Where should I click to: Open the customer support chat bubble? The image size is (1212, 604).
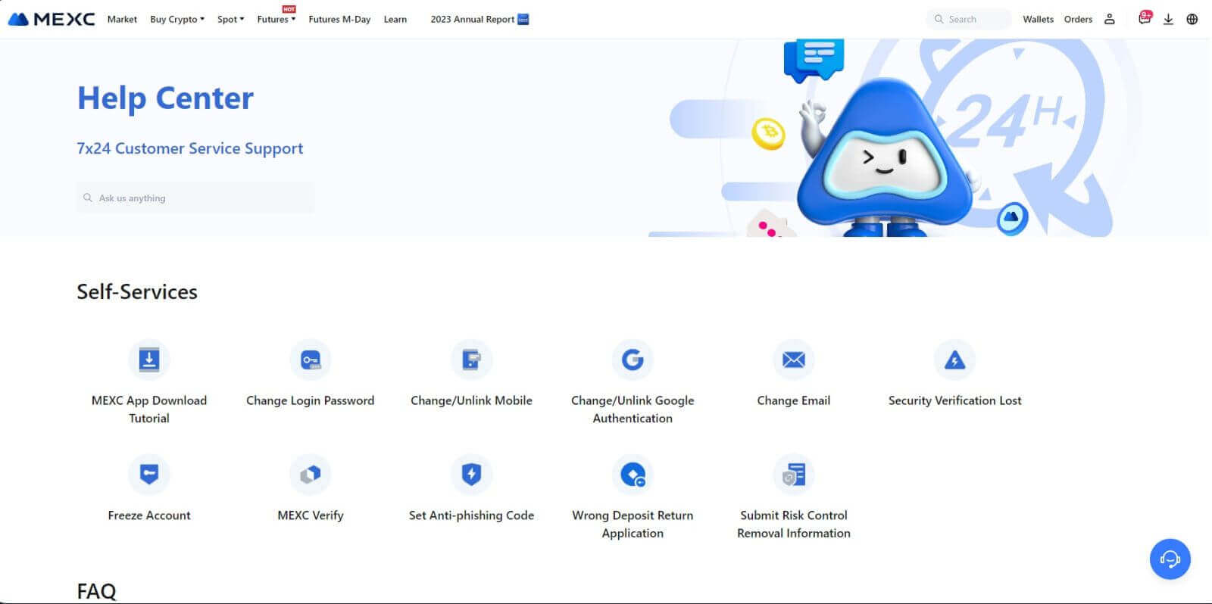[x=1170, y=559]
